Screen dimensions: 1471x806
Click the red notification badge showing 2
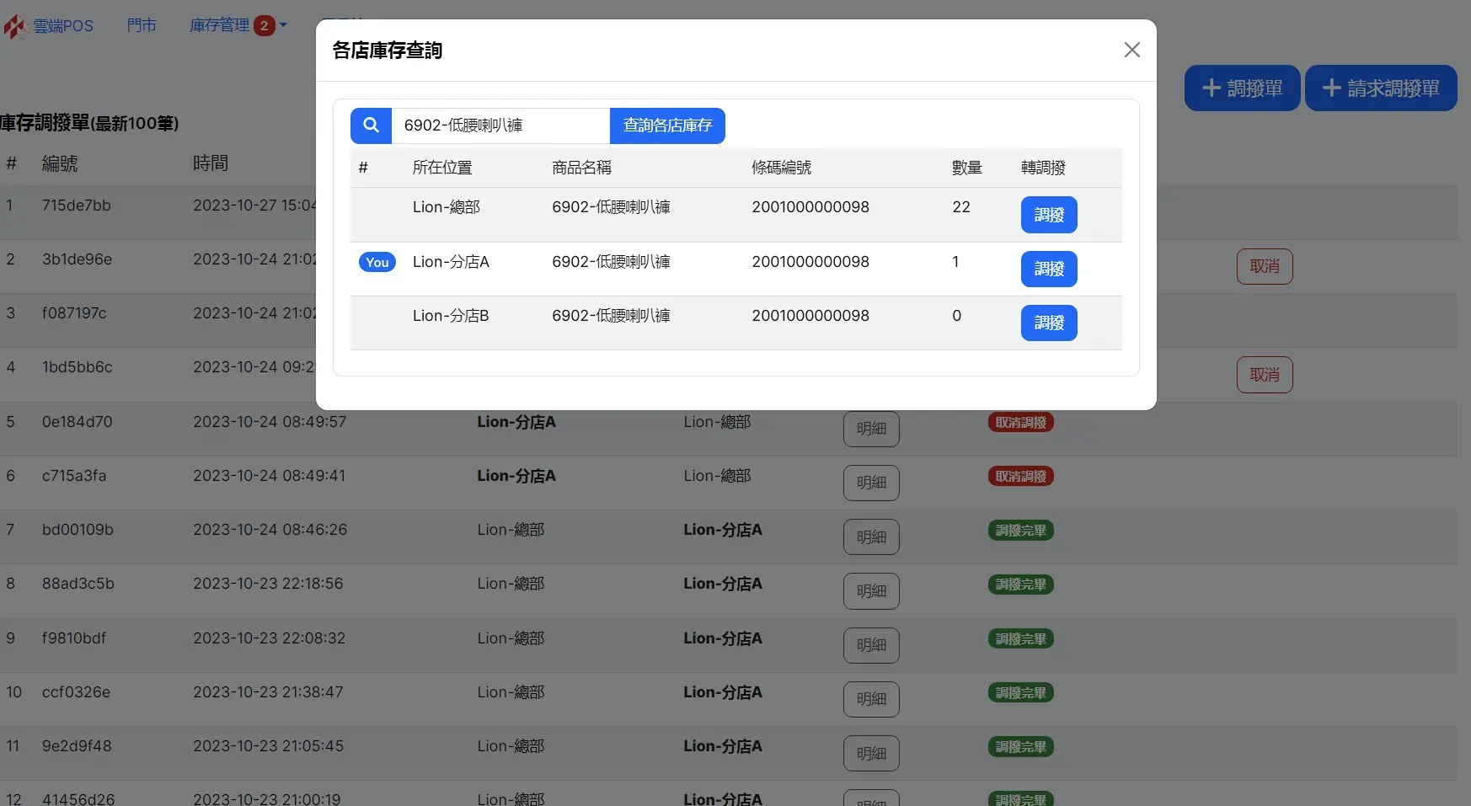tap(264, 25)
